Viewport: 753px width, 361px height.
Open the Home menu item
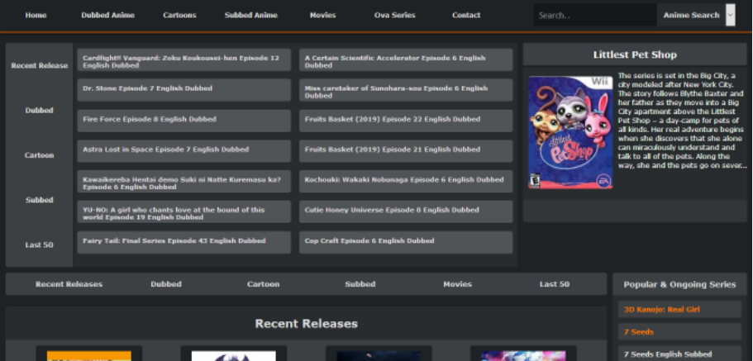tap(36, 15)
